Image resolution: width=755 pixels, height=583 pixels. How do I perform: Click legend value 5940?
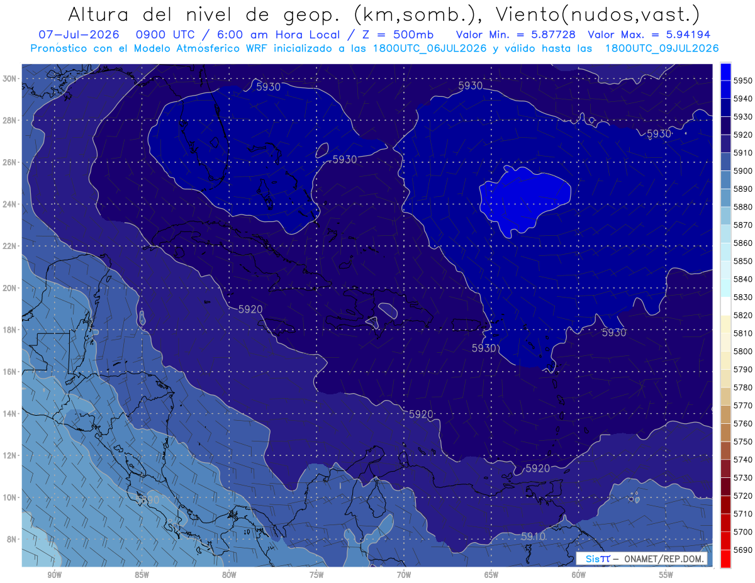tap(743, 99)
